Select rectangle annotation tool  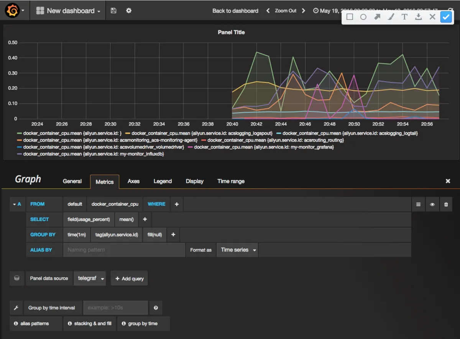[350, 17]
